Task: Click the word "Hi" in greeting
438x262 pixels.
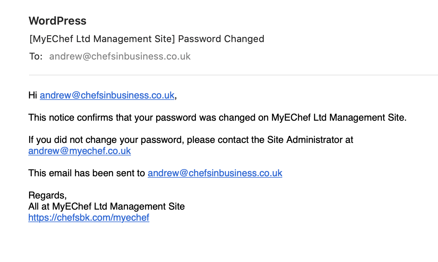Action: (33, 95)
